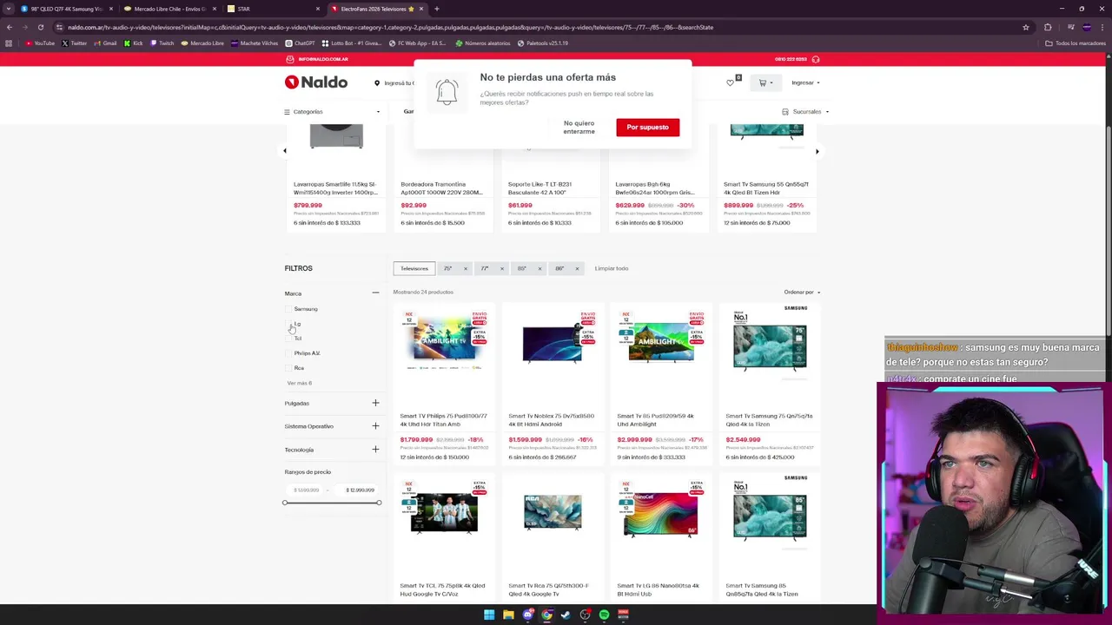
Task: Collapse the Marca filter section
Action: pyautogui.click(x=375, y=293)
